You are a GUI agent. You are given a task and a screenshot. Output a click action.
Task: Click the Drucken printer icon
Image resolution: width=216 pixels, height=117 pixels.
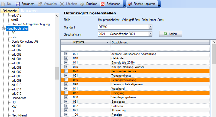(82, 4)
